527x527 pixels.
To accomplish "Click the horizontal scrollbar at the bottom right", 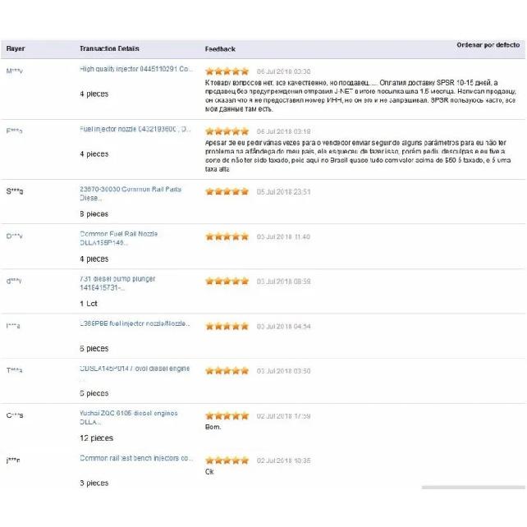I will 473,487.
